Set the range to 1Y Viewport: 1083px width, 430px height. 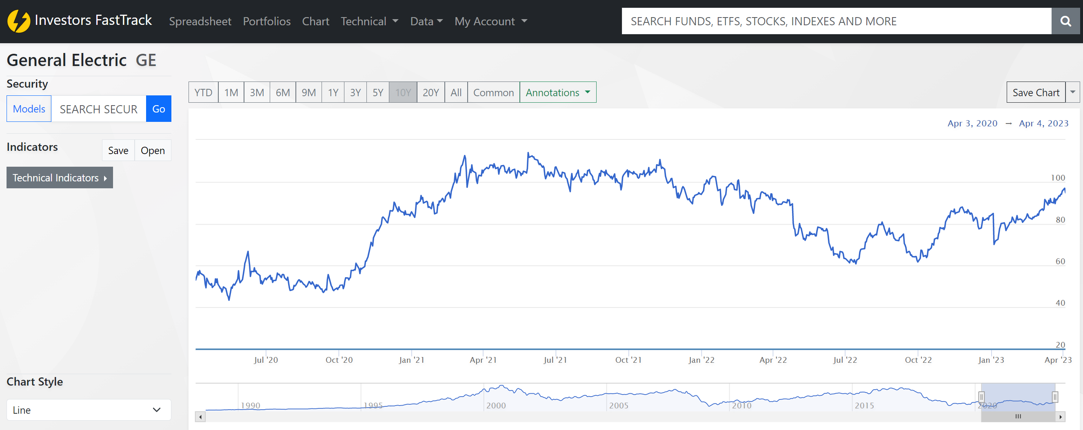[333, 93]
